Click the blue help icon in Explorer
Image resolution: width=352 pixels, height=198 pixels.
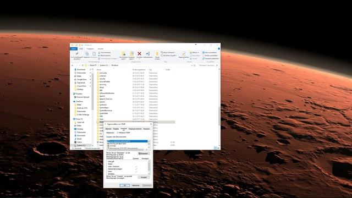coord(219,49)
